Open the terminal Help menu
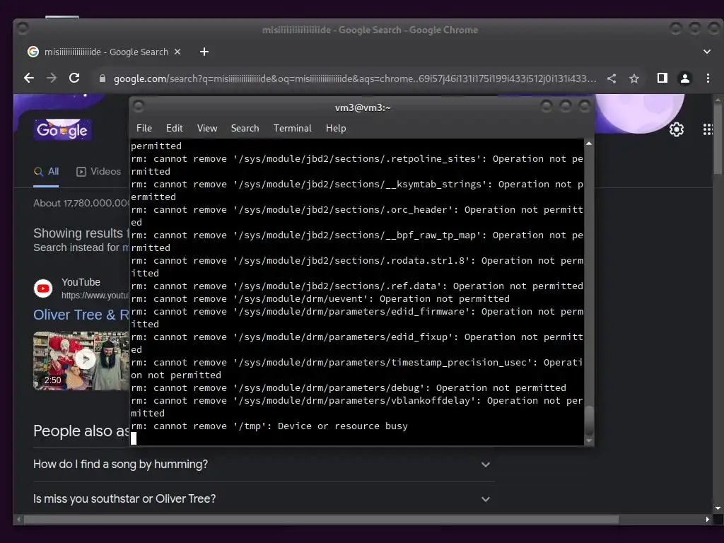 pyautogui.click(x=336, y=129)
